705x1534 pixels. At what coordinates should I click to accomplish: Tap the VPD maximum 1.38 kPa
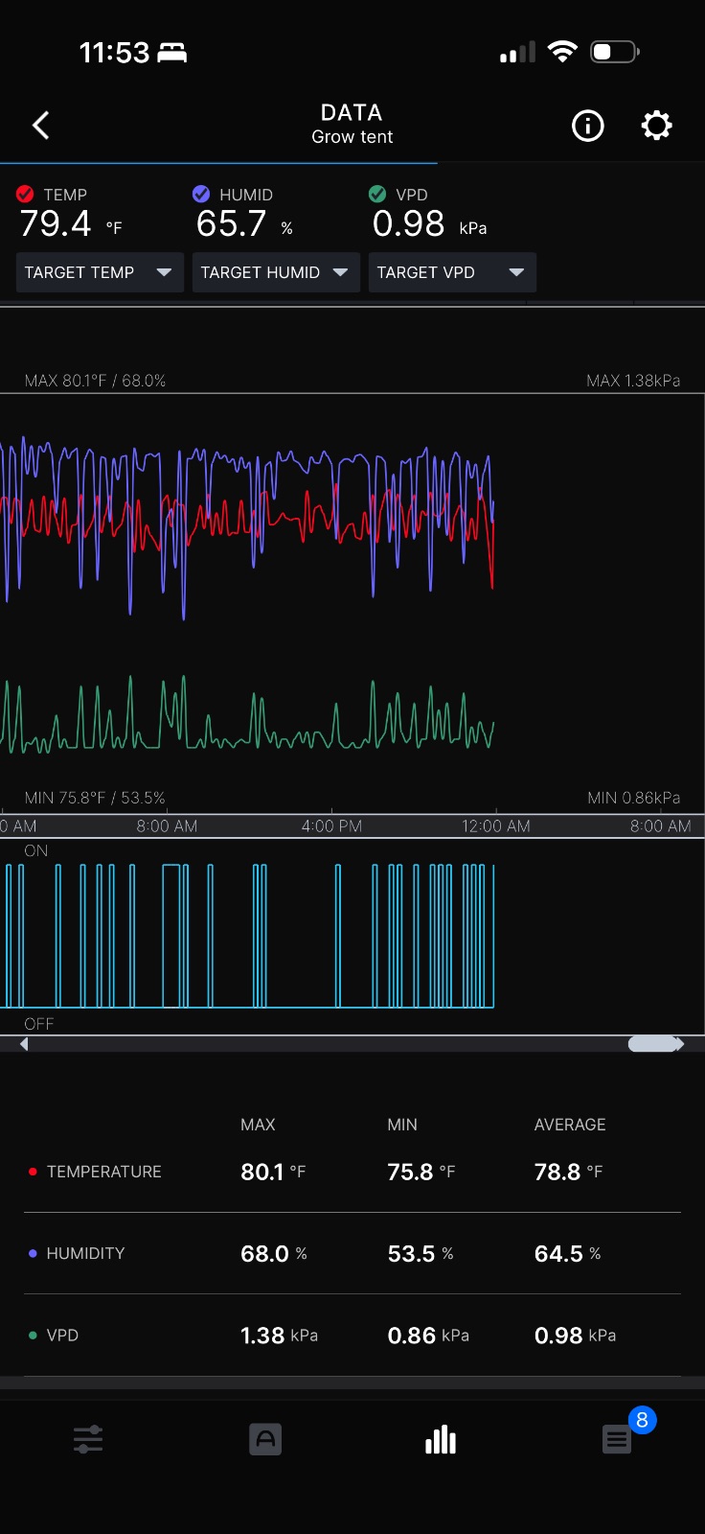279,1336
